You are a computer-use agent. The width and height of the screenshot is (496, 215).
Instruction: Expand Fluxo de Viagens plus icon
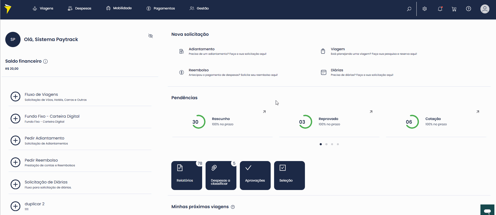click(15, 97)
